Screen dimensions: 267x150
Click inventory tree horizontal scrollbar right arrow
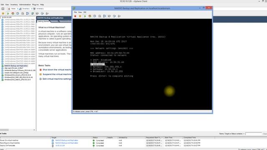(x=34, y=130)
